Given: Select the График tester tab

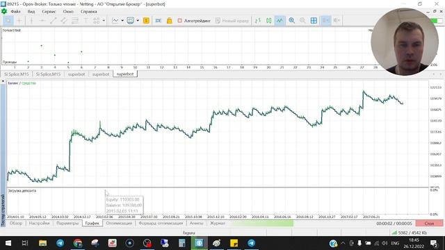Looking at the screenshot, I should click(x=92, y=224).
